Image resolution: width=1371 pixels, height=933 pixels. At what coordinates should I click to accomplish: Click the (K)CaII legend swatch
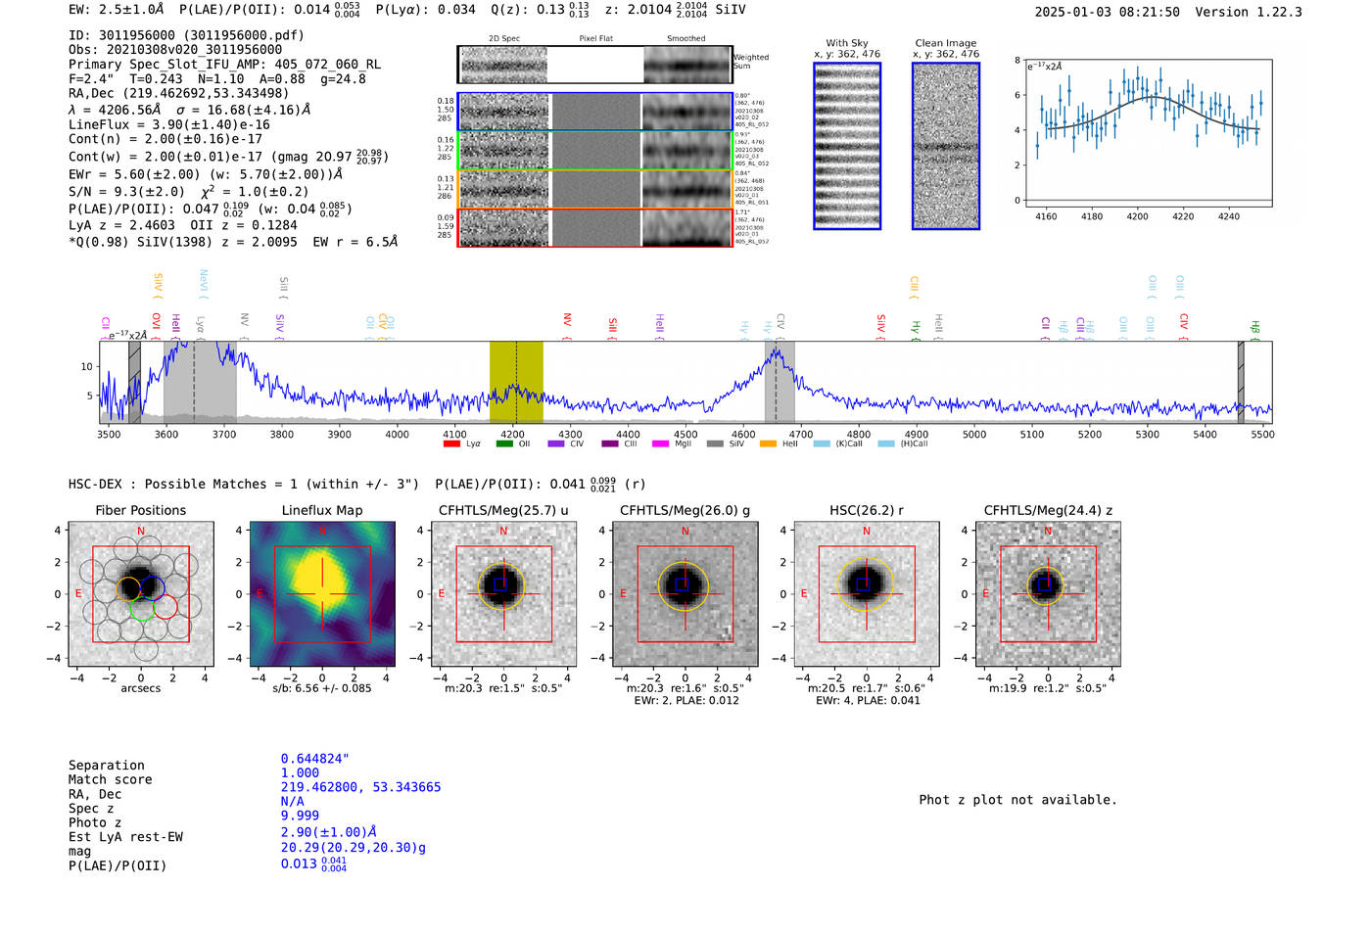822,443
